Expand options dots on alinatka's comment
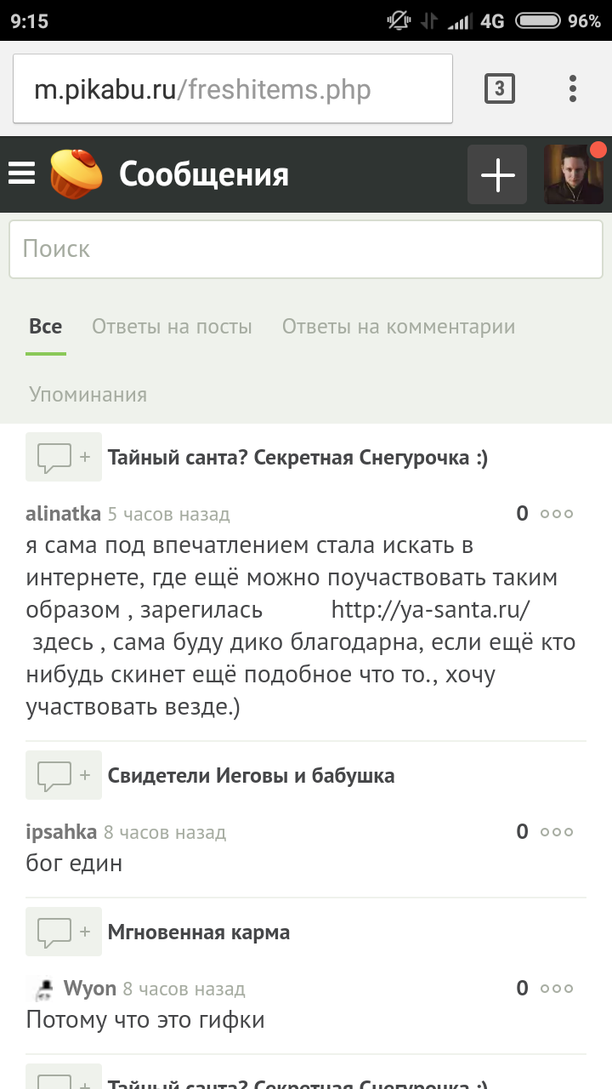Screen dimensions: 612x1089 pos(557,514)
